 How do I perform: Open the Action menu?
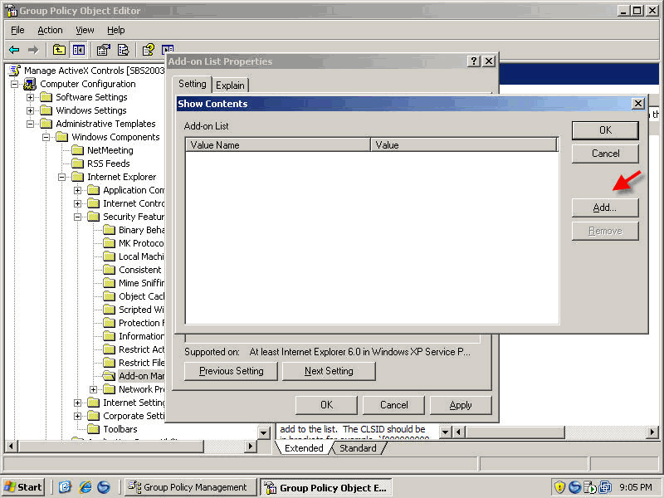tap(50, 30)
